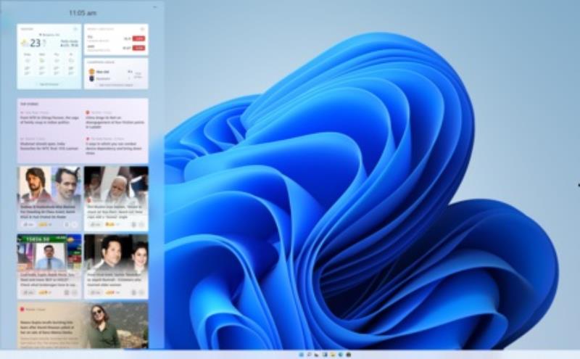580x359 pixels.
Task: Open news card showing two men's portraits
Action: (x=49, y=199)
